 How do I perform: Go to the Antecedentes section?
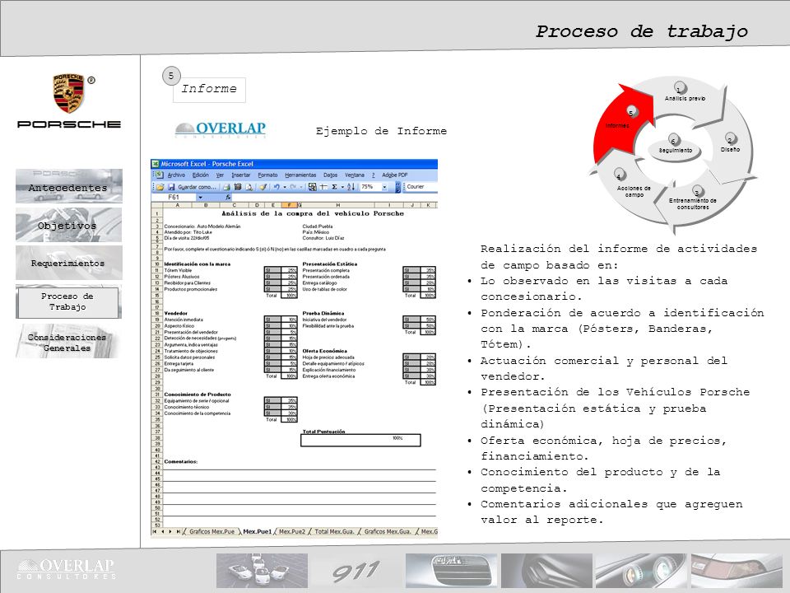69,186
